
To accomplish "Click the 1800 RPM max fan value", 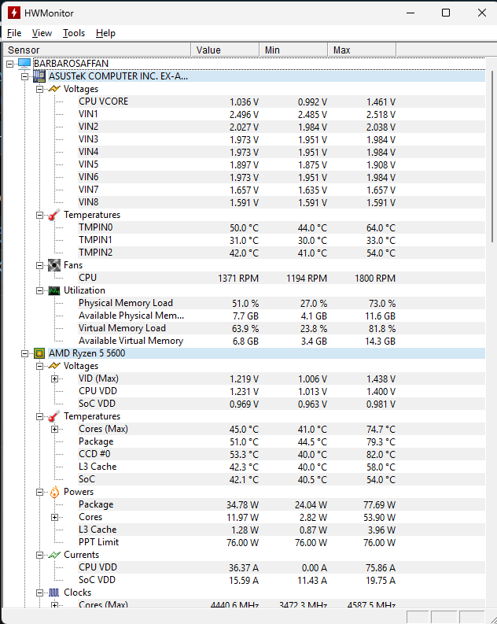I will (x=375, y=279).
